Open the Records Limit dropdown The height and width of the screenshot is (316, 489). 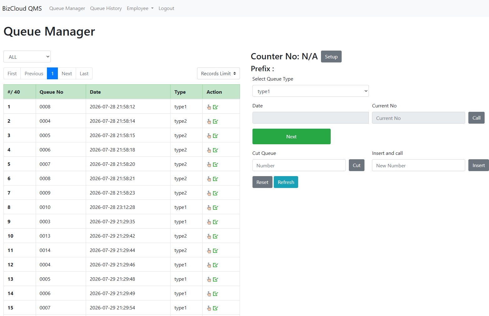218,73
